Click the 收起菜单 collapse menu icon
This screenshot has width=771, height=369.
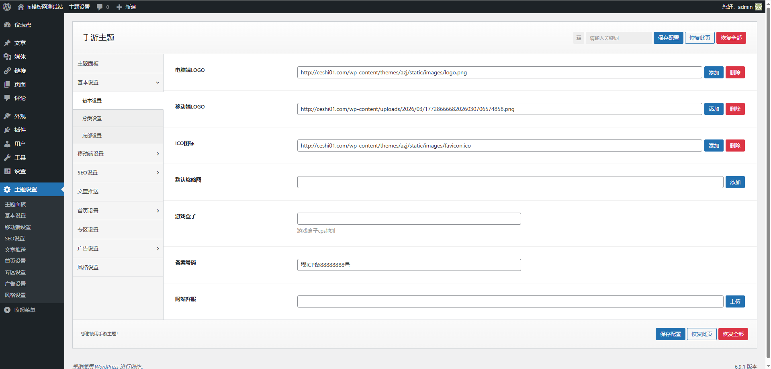pyautogui.click(x=7, y=310)
